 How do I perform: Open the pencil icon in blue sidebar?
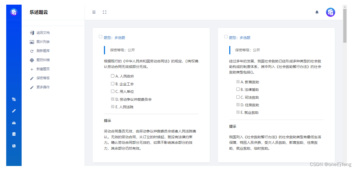pyautogui.click(x=14, y=111)
